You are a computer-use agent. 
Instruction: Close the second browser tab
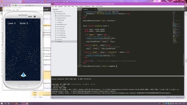(42, 2)
